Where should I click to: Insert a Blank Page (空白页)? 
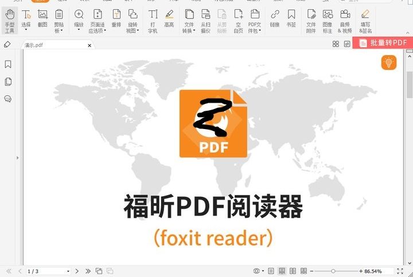tap(239, 21)
